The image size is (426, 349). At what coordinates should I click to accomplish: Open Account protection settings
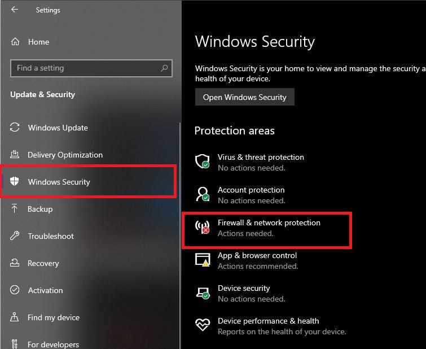coord(251,190)
